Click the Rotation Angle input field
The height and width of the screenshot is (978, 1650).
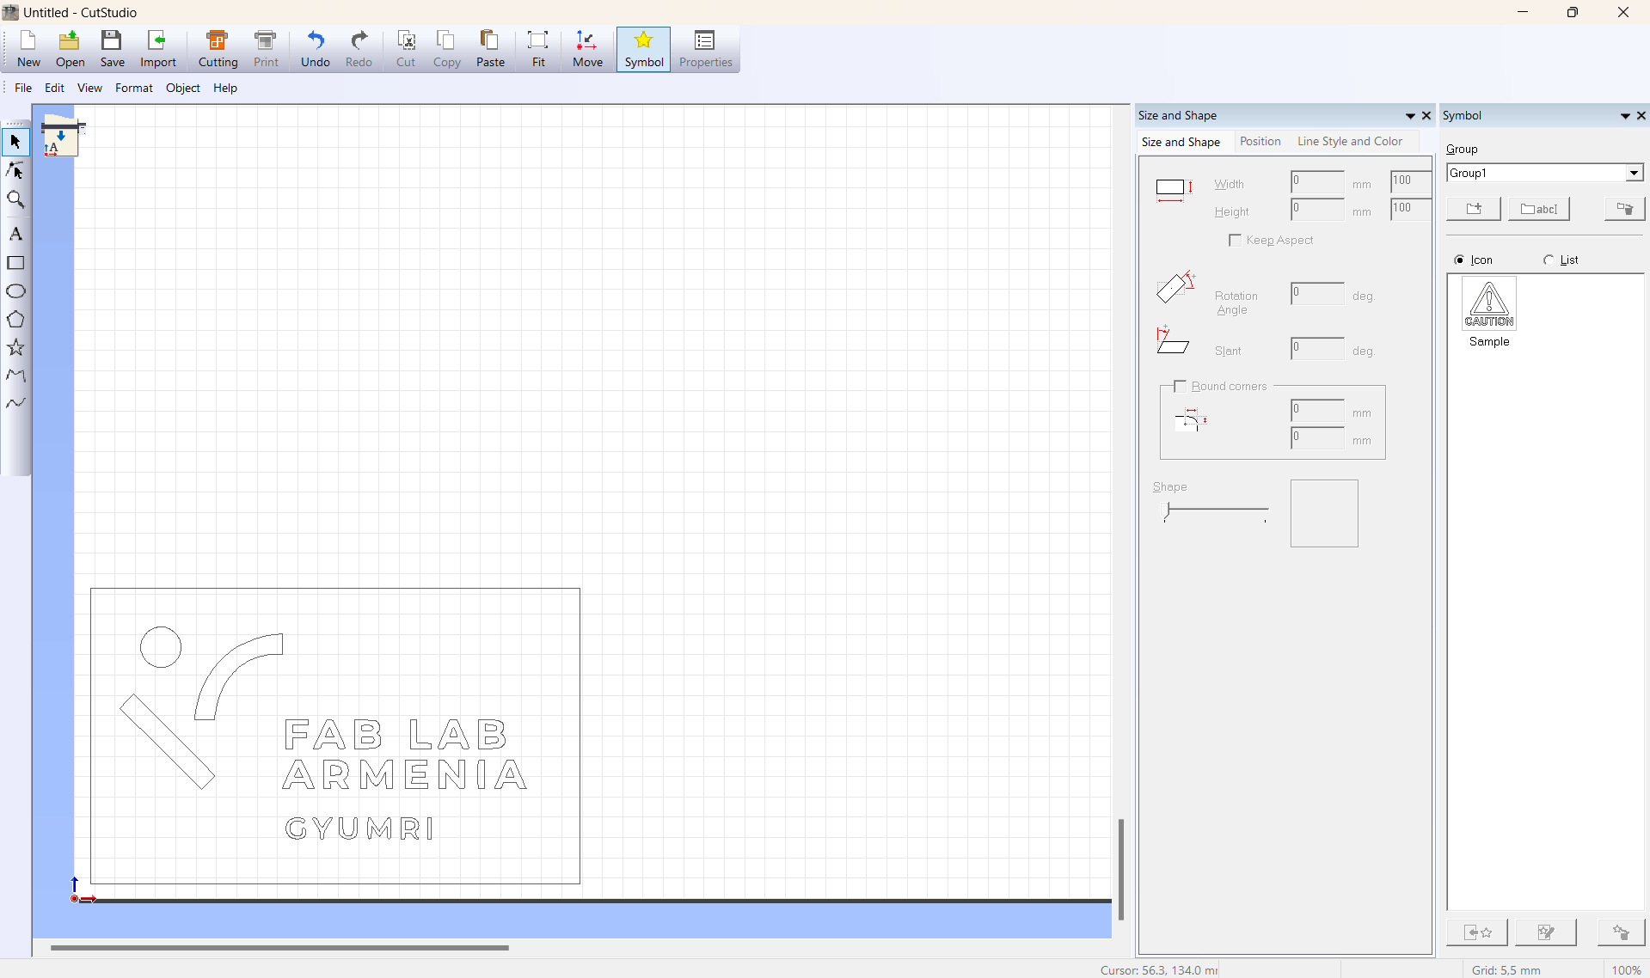pyautogui.click(x=1317, y=294)
